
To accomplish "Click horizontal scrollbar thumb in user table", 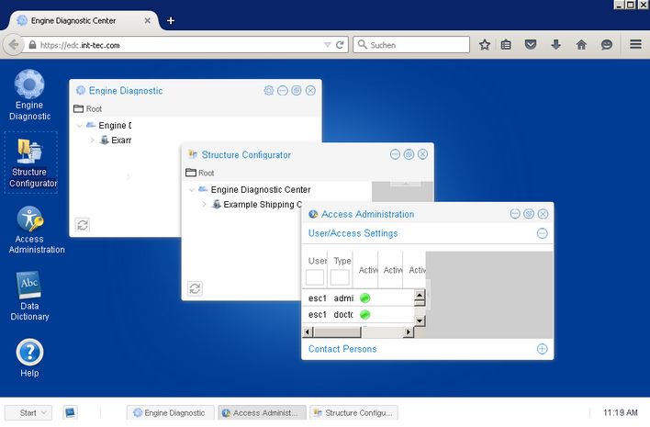I will [x=338, y=331].
